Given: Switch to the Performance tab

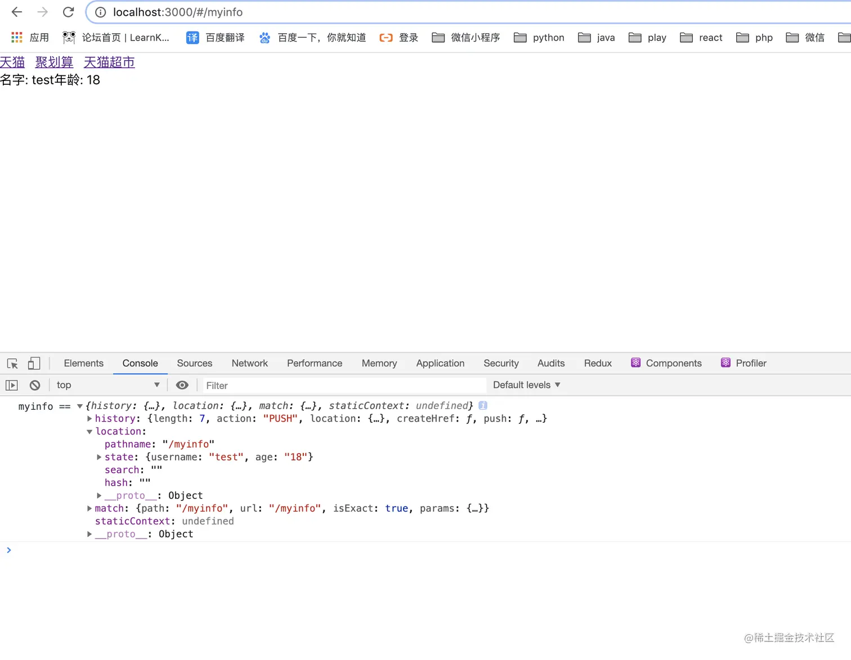Looking at the screenshot, I should [315, 364].
